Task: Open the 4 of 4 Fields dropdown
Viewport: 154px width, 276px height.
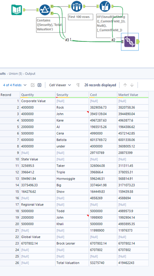Action: 15,85
